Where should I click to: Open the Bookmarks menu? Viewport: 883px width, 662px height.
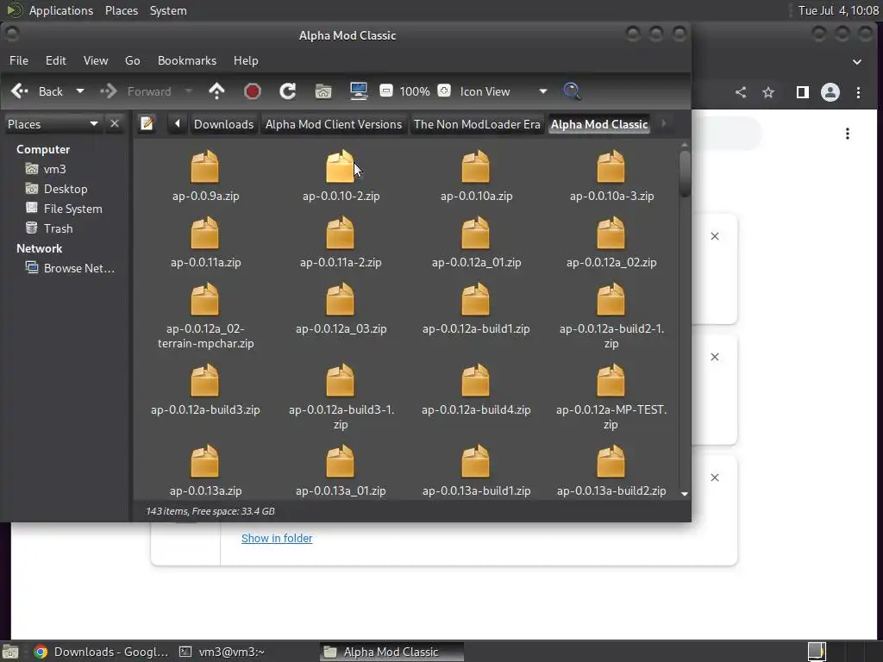click(x=187, y=60)
